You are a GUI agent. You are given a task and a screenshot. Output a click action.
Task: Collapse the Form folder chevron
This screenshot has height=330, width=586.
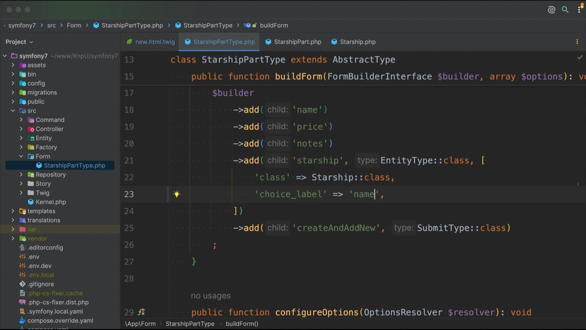(21, 156)
